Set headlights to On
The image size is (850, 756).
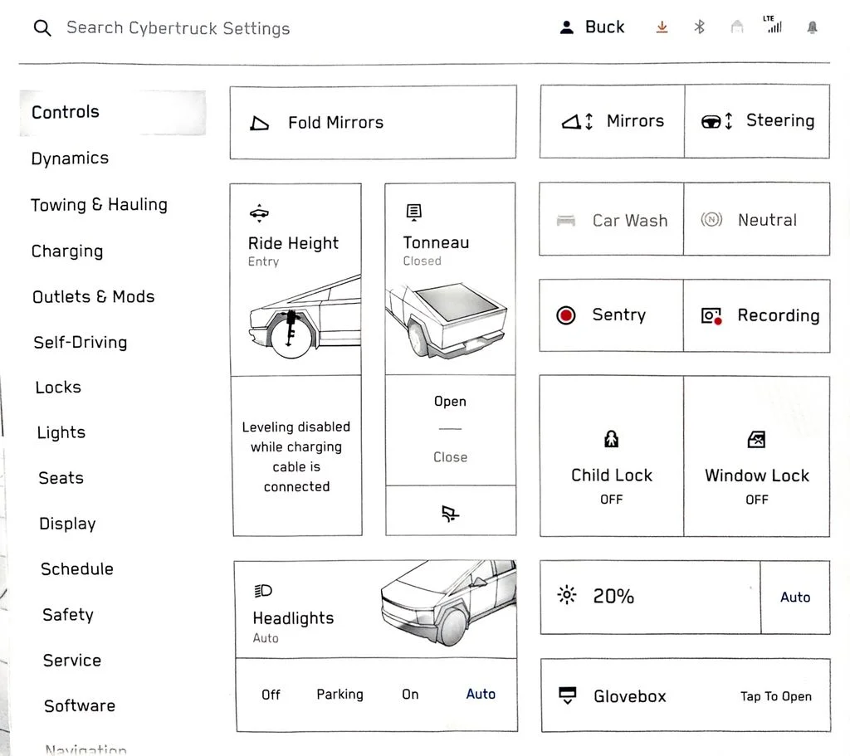coord(410,695)
